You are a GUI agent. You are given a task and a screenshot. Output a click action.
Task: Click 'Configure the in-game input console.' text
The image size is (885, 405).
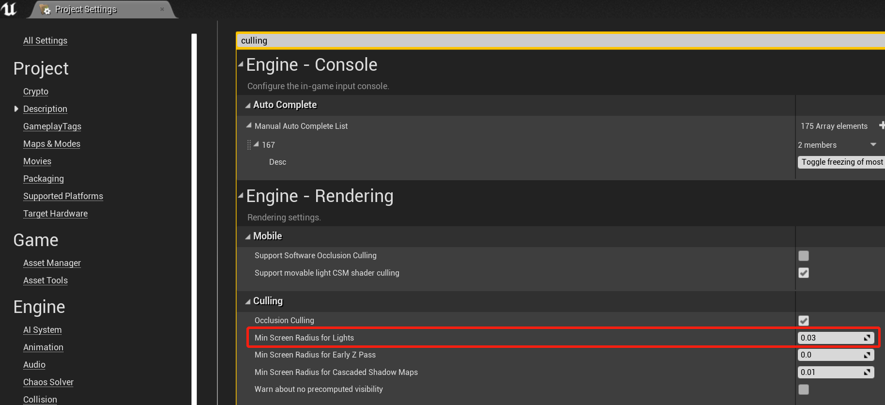[x=318, y=86]
